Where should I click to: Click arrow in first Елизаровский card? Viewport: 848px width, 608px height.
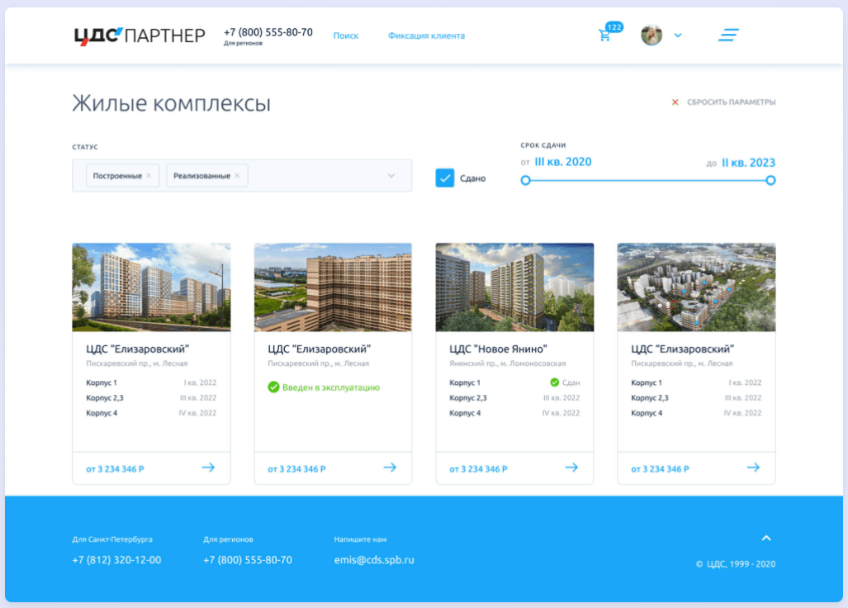(208, 468)
